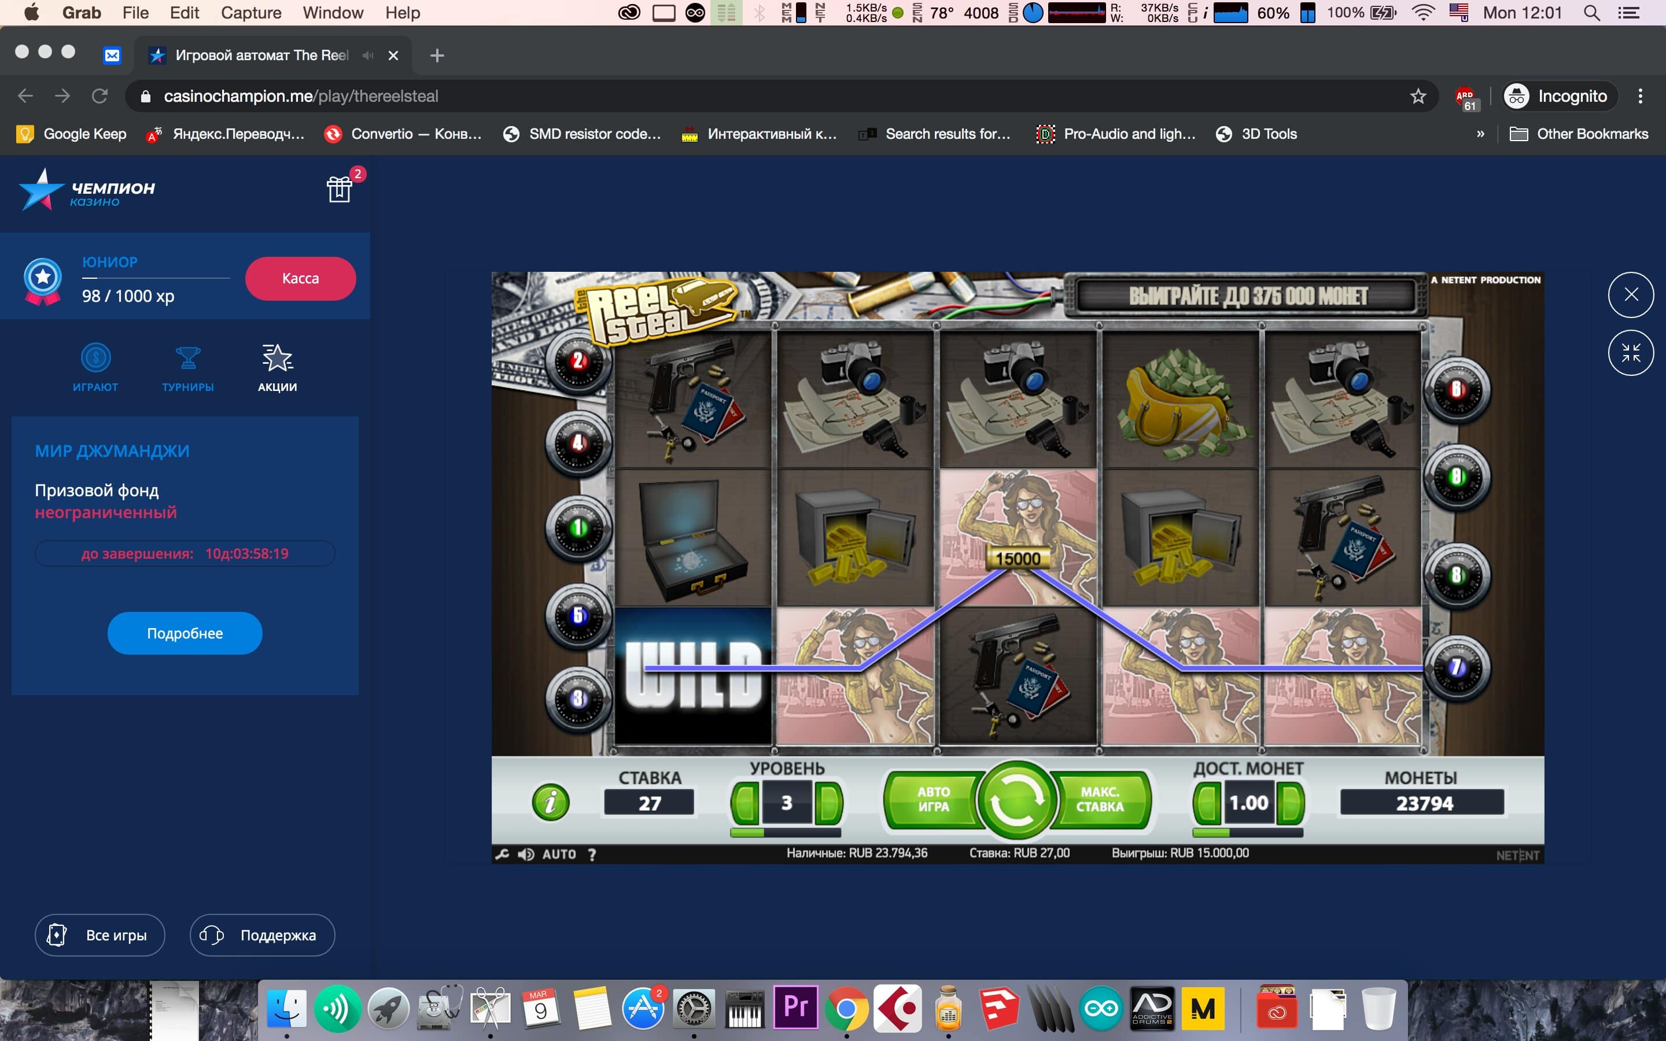Expand hidden bookmarks with the chevron
This screenshot has width=1666, height=1041.
click(1480, 134)
